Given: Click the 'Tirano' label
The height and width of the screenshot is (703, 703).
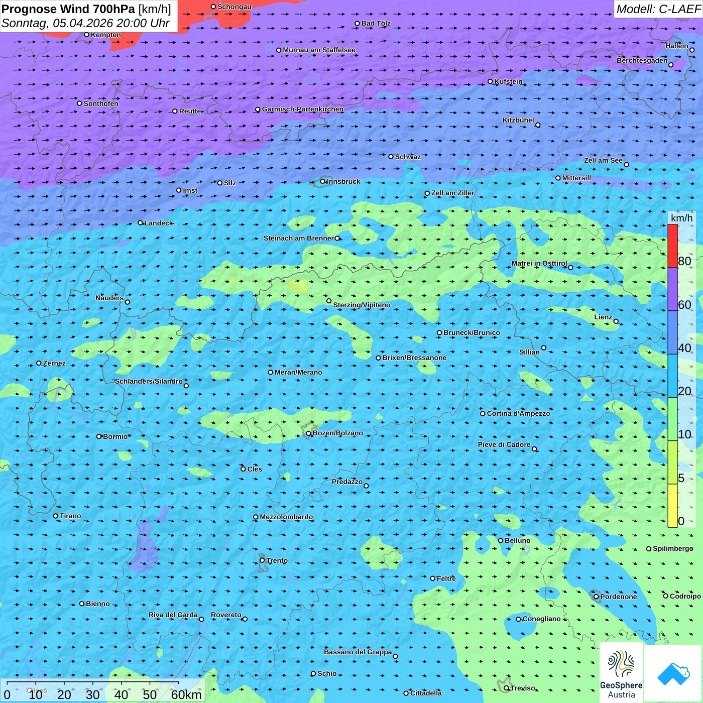Looking at the screenshot, I should point(70,516).
